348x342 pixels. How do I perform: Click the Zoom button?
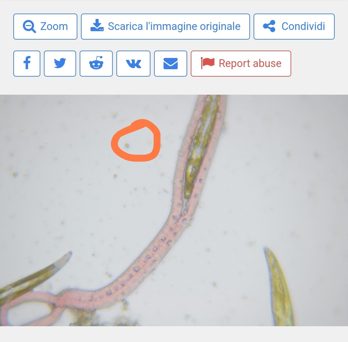pos(45,27)
